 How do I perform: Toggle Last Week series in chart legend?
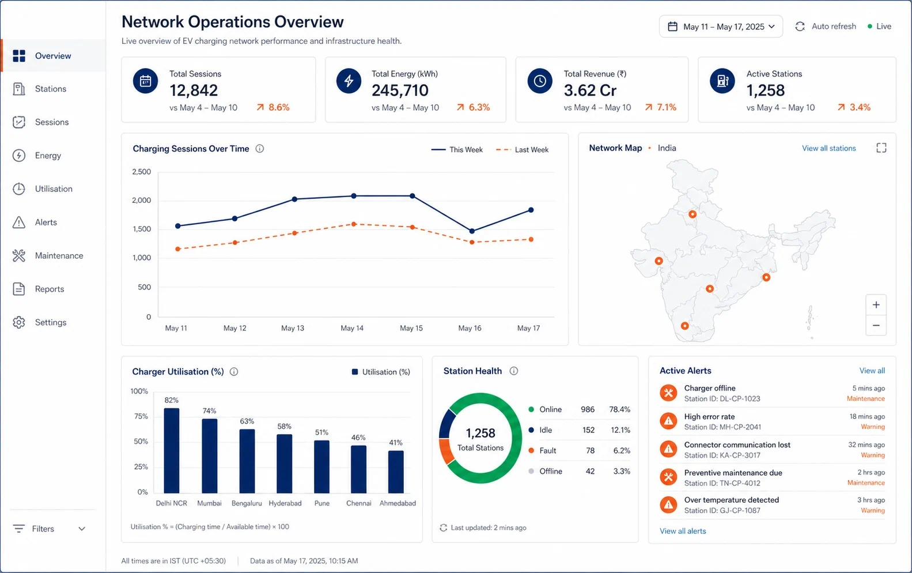pyautogui.click(x=522, y=150)
